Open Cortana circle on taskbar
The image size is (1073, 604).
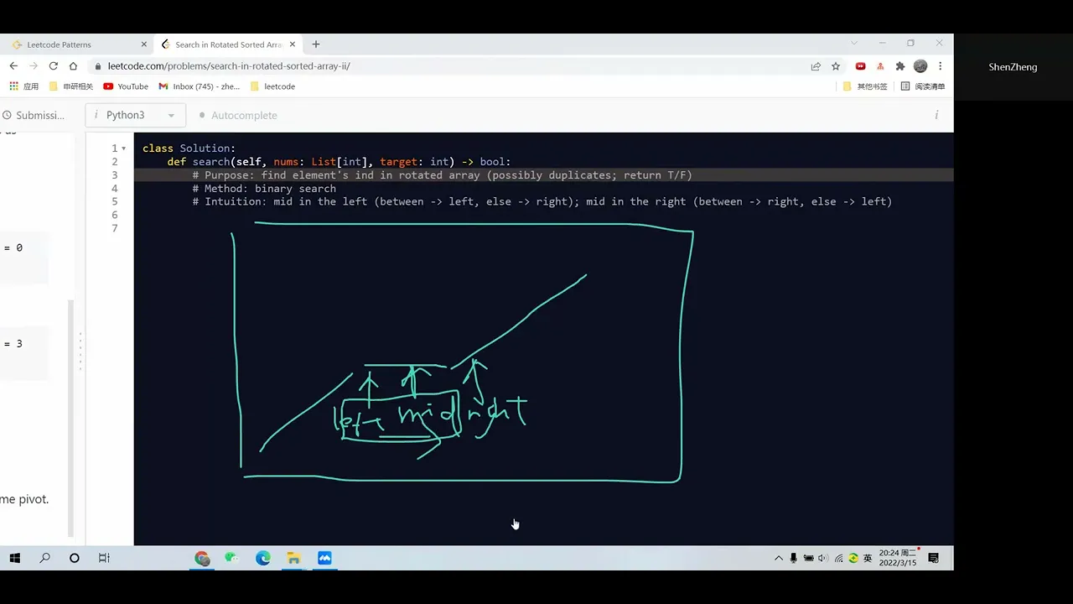pos(75,558)
